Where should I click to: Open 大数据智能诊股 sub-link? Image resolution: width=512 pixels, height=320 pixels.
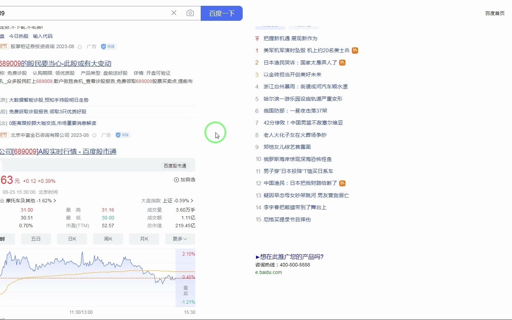[x=49, y=100]
